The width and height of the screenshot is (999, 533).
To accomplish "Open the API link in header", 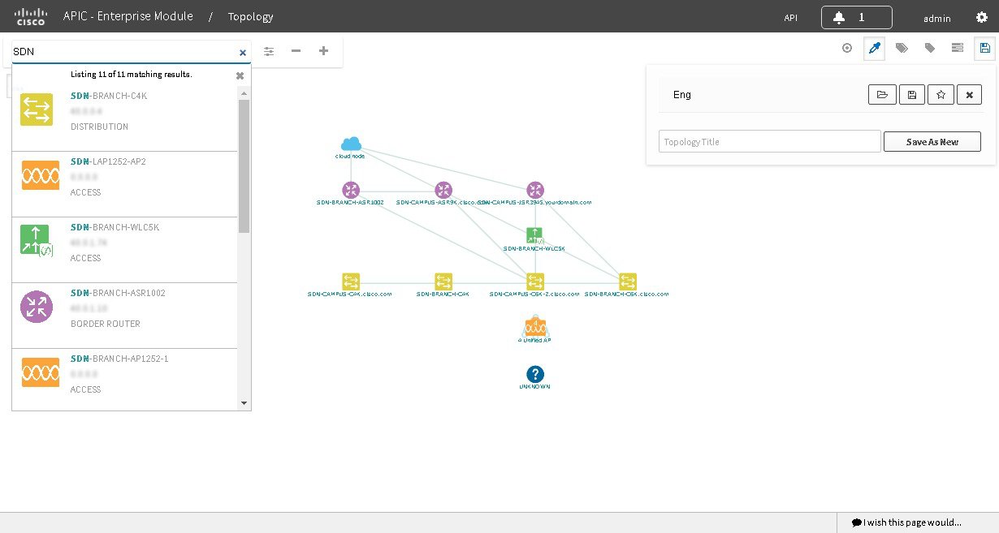I will tap(790, 17).
